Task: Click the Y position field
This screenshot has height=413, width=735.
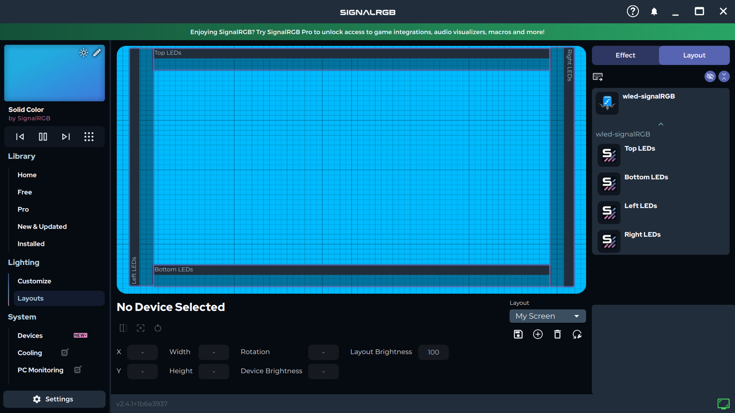Action: pyautogui.click(x=142, y=371)
